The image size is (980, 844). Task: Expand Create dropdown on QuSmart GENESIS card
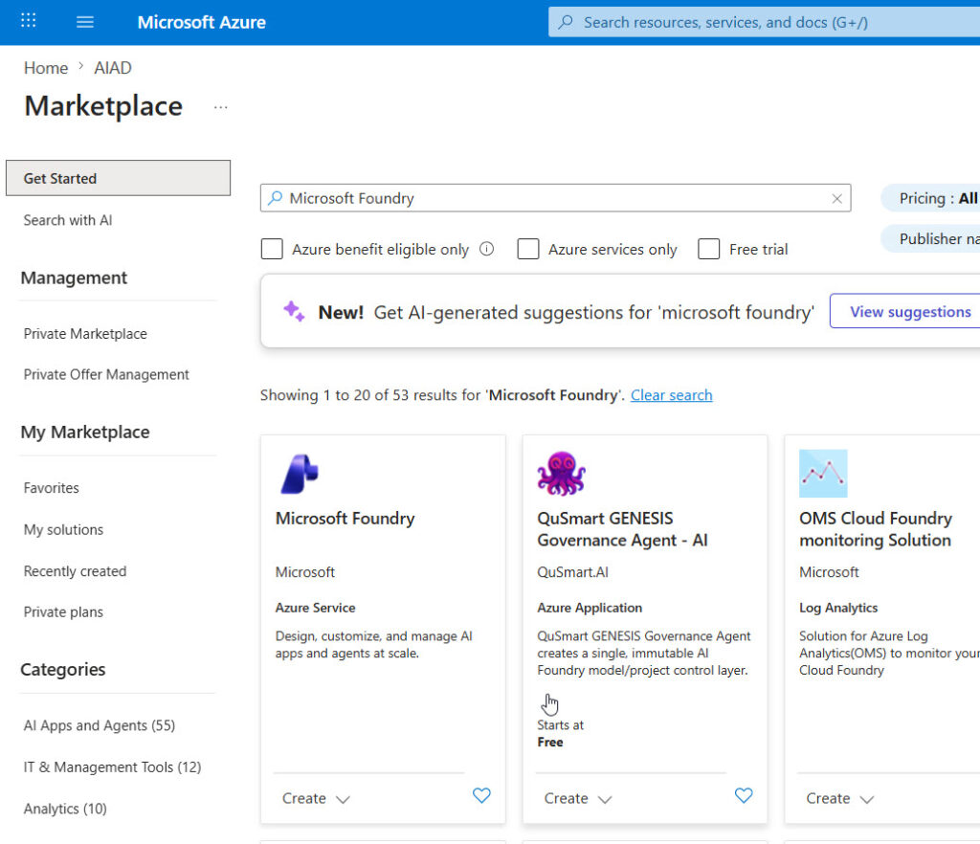[x=577, y=798]
